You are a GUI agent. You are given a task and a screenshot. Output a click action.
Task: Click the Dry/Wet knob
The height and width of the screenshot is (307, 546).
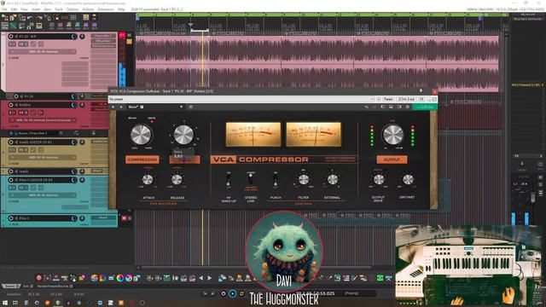[x=408, y=180]
